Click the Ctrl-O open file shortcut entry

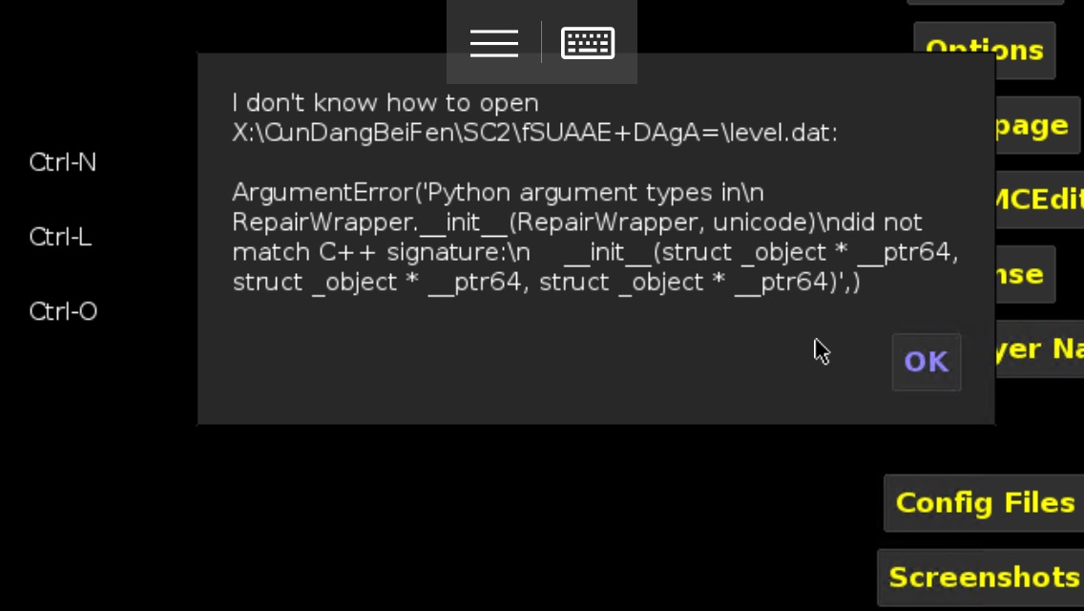click(62, 311)
